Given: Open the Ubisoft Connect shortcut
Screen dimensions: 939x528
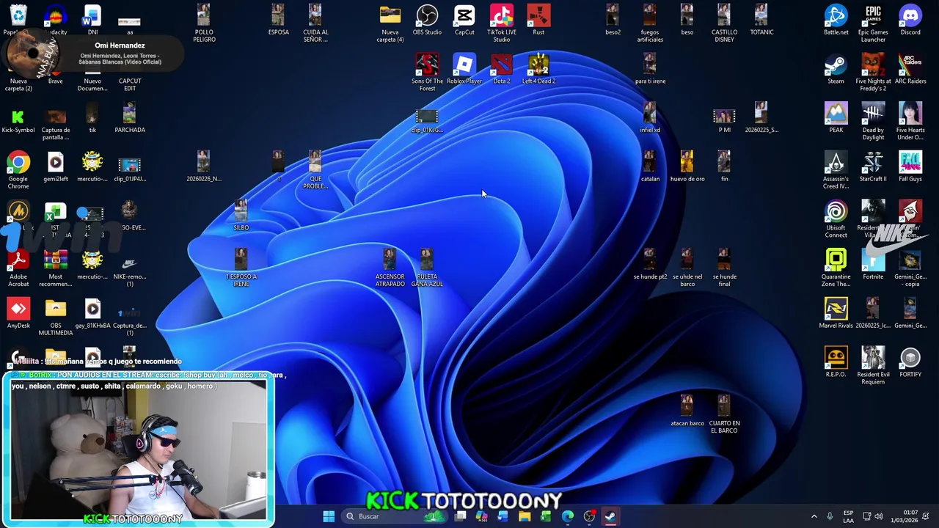Looking at the screenshot, I should pos(836,219).
